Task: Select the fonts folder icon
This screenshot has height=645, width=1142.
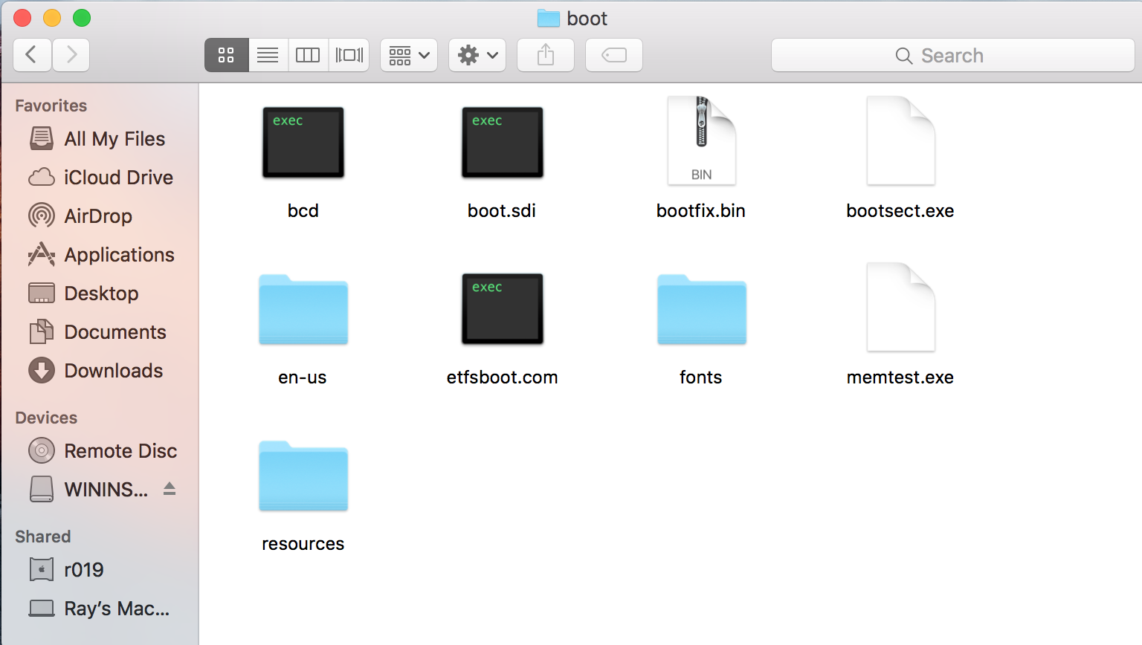Action: coord(702,310)
